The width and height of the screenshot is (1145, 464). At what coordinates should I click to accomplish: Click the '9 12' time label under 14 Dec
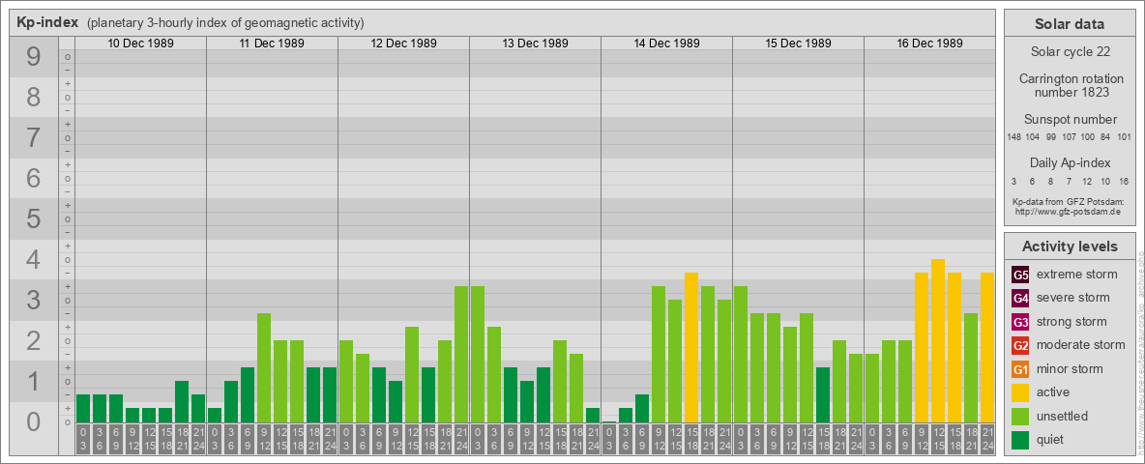[659, 440]
